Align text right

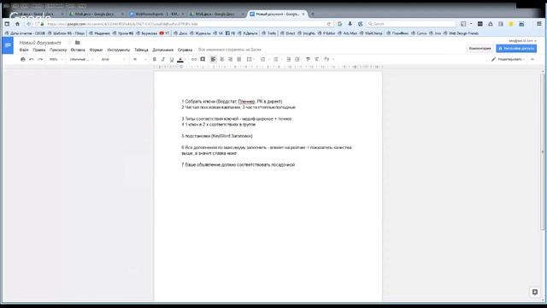(x=230, y=59)
